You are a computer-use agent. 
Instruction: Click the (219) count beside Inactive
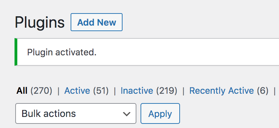click(167, 91)
